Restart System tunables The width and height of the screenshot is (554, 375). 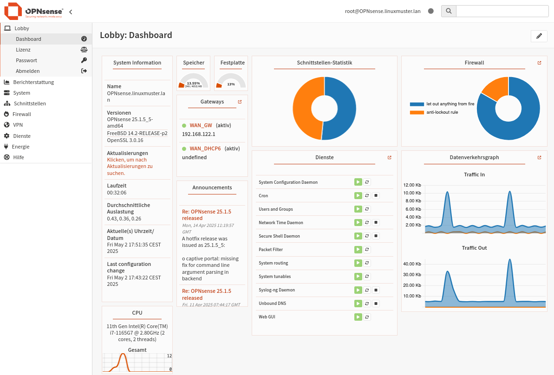[x=367, y=277]
